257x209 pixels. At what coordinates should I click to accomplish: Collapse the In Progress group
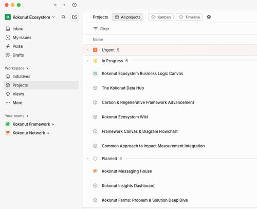(x=88, y=61)
